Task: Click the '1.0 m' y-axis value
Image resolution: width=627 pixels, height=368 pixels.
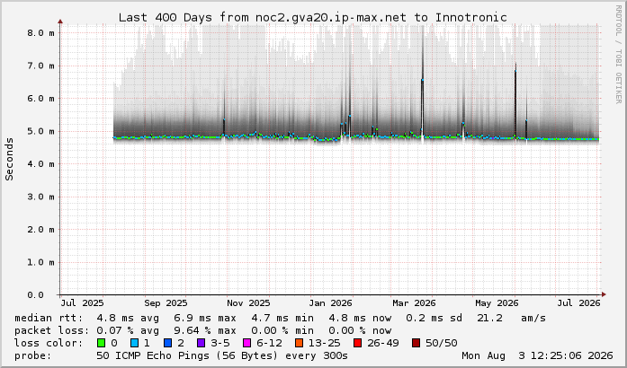Action: [x=40, y=262]
